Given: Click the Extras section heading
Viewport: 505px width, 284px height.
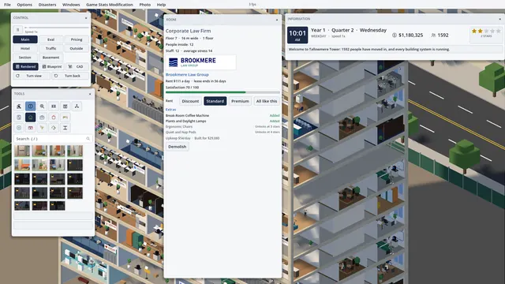Looking at the screenshot, I should point(170,110).
